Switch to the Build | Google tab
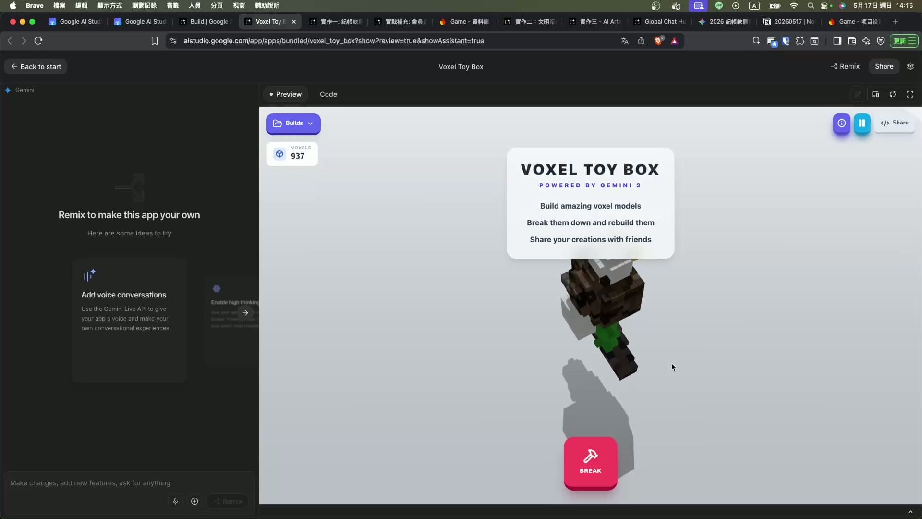Screen dimensions: 922x519 [206, 22]
